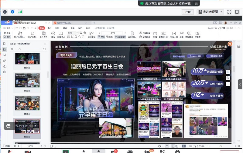Rotate the document
This screenshot has width=243, height=153.
(91, 35)
